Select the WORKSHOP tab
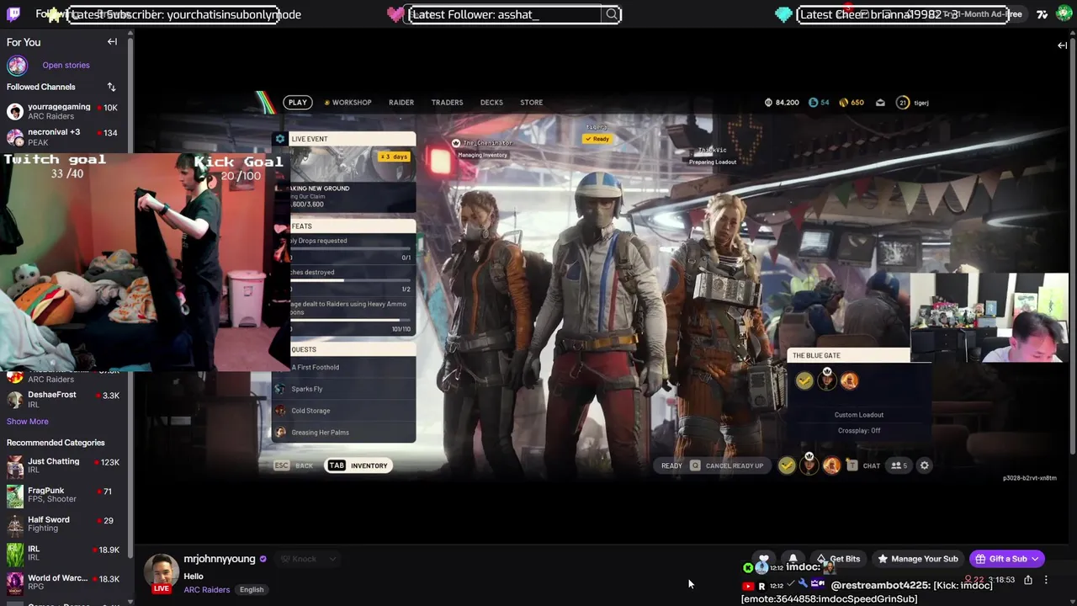The width and height of the screenshot is (1077, 606). tap(348, 103)
